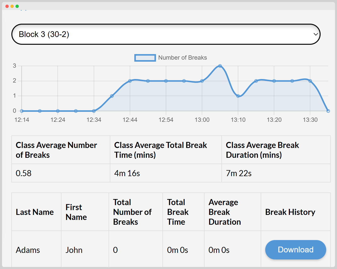Click the green macOS traffic light button
Image resolution: width=337 pixels, height=269 pixels.
tap(17, 6)
